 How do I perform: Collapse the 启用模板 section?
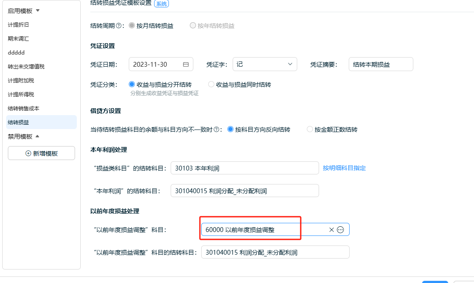[38, 10]
